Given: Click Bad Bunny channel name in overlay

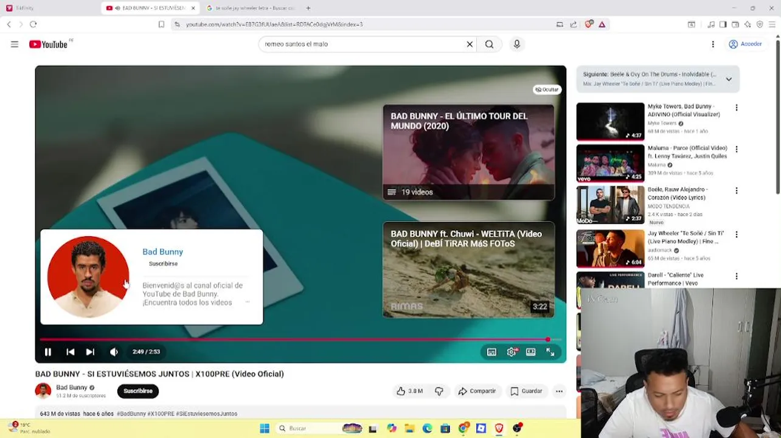Looking at the screenshot, I should (x=162, y=252).
